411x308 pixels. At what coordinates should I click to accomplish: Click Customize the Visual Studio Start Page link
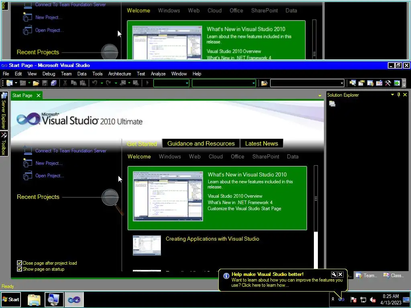[x=244, y=209]
